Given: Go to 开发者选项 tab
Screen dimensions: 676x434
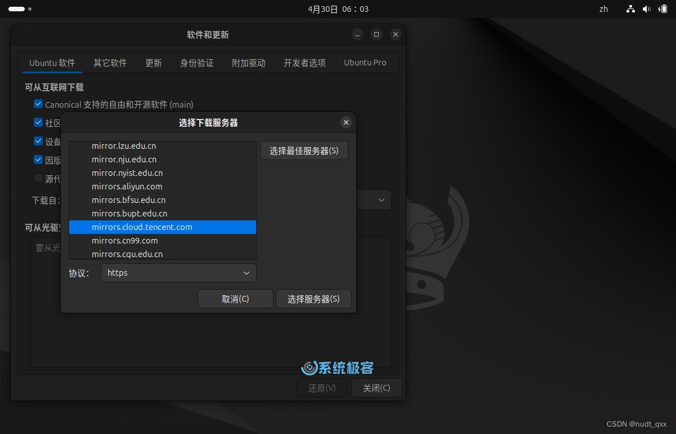Looking at the screenshot, I should [x=305, y=63].
